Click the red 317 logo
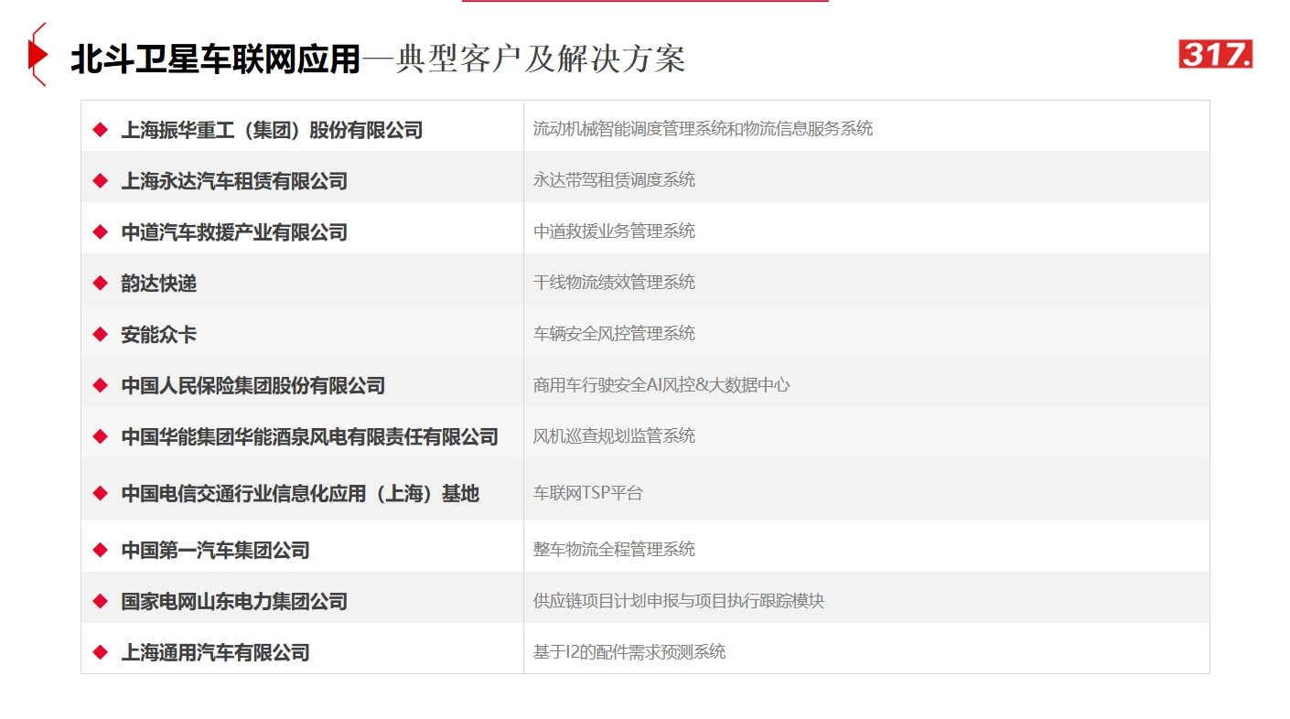This screenshot has width=1290, height=719. [1215, 55]
